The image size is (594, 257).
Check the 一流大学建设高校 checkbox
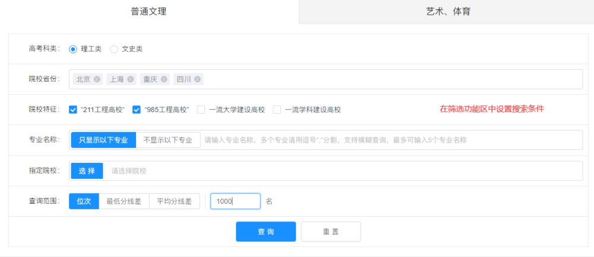point(201,110)
